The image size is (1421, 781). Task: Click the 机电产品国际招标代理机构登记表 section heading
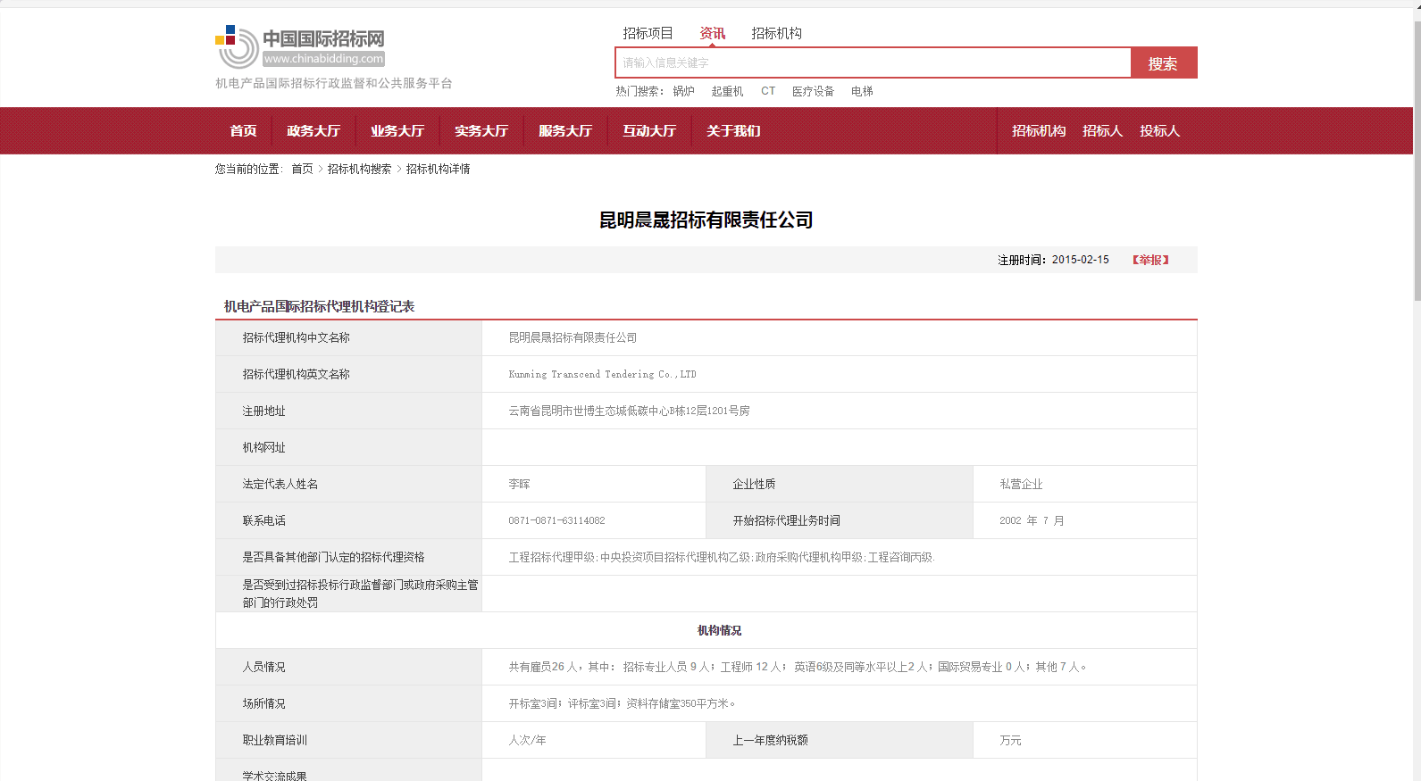(319, 306)
